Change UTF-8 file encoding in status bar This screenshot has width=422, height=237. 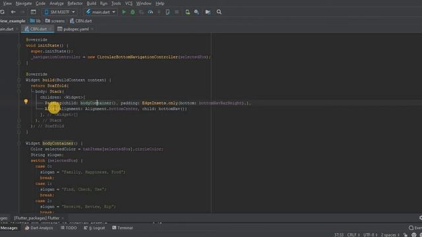click(x=371, y=235)
